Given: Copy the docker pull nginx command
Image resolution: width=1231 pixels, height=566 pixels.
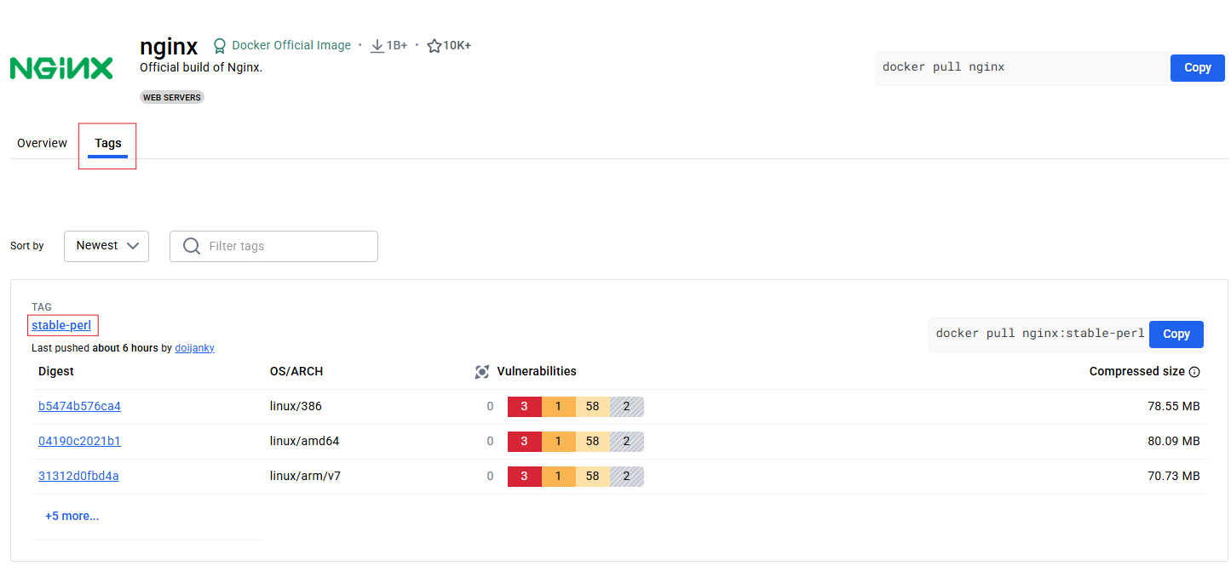Looking at the screenshot, I should tap(1197, 68).
